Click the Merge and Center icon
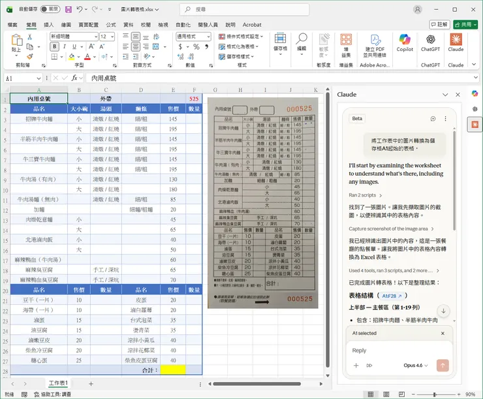The image size is (483, 399). (156, 46)
